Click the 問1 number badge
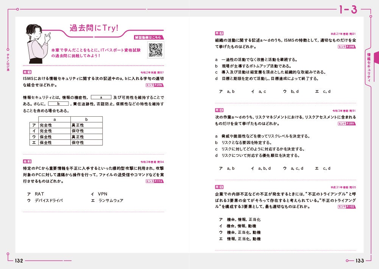Screen dimensions: 379x269 point(27,72)
